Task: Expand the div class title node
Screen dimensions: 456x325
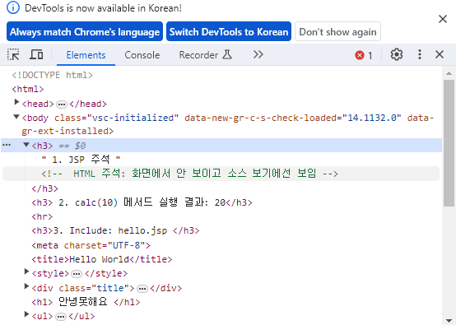Action: point(26,286)
